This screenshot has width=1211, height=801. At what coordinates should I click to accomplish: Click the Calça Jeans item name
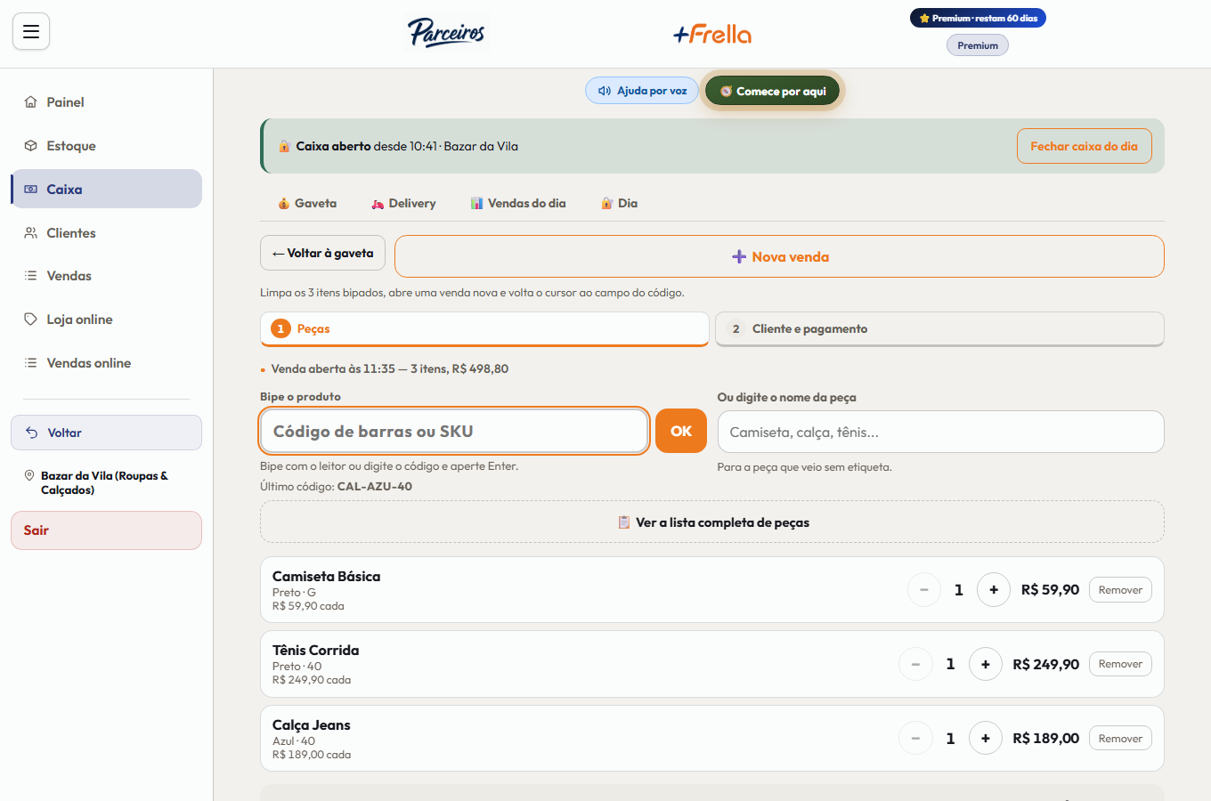point(311,725)
